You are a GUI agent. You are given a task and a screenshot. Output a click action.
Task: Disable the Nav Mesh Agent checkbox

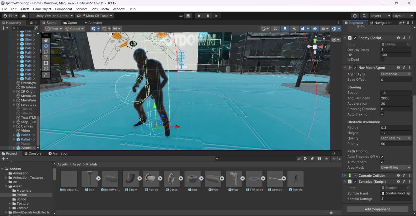click(x=355, y=68)
